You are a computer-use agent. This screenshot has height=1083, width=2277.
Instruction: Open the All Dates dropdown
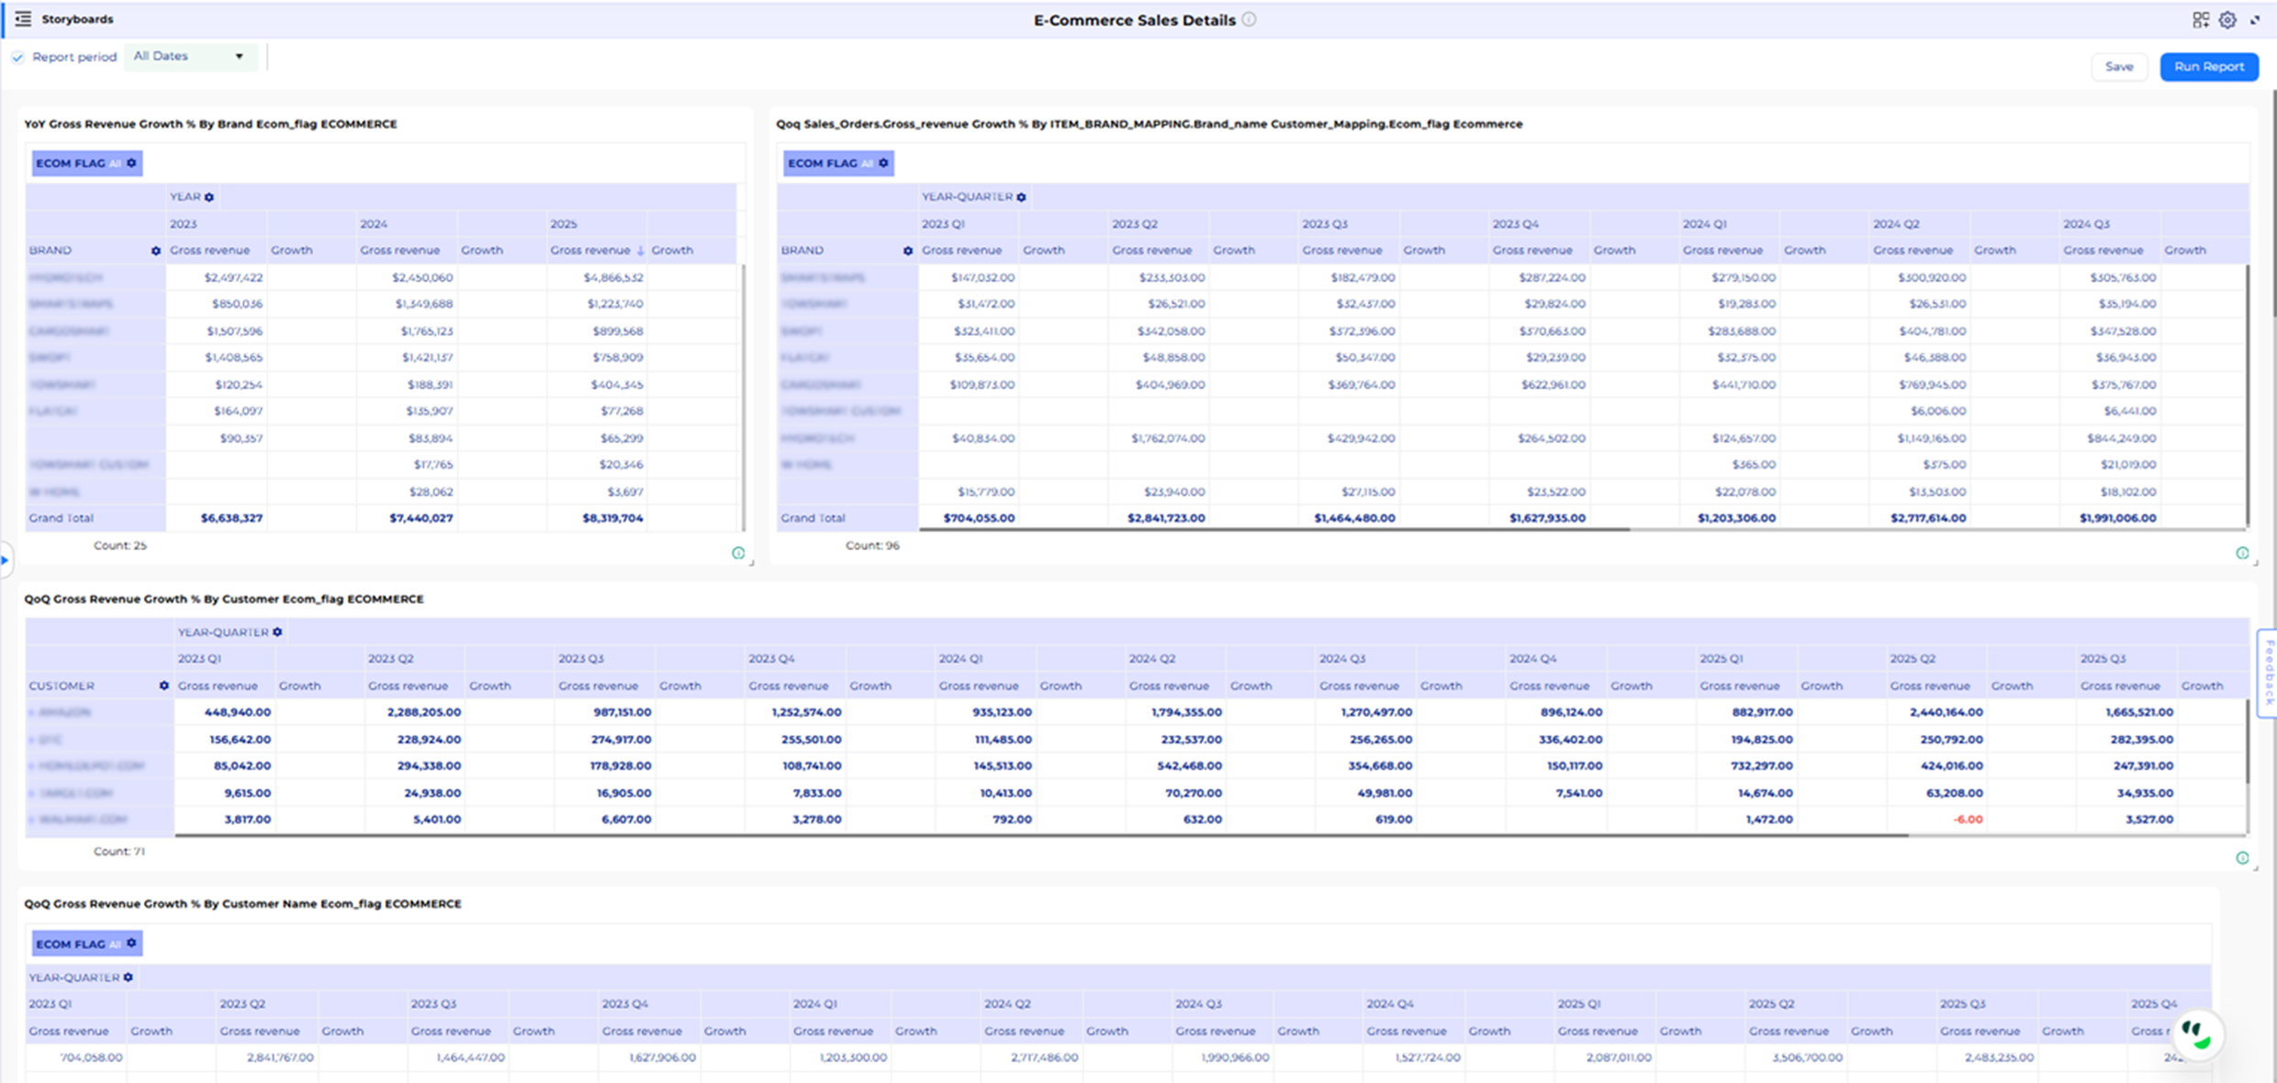(190, 56)
